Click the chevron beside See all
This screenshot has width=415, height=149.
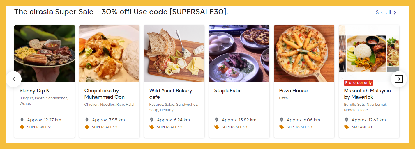point(395,12)
